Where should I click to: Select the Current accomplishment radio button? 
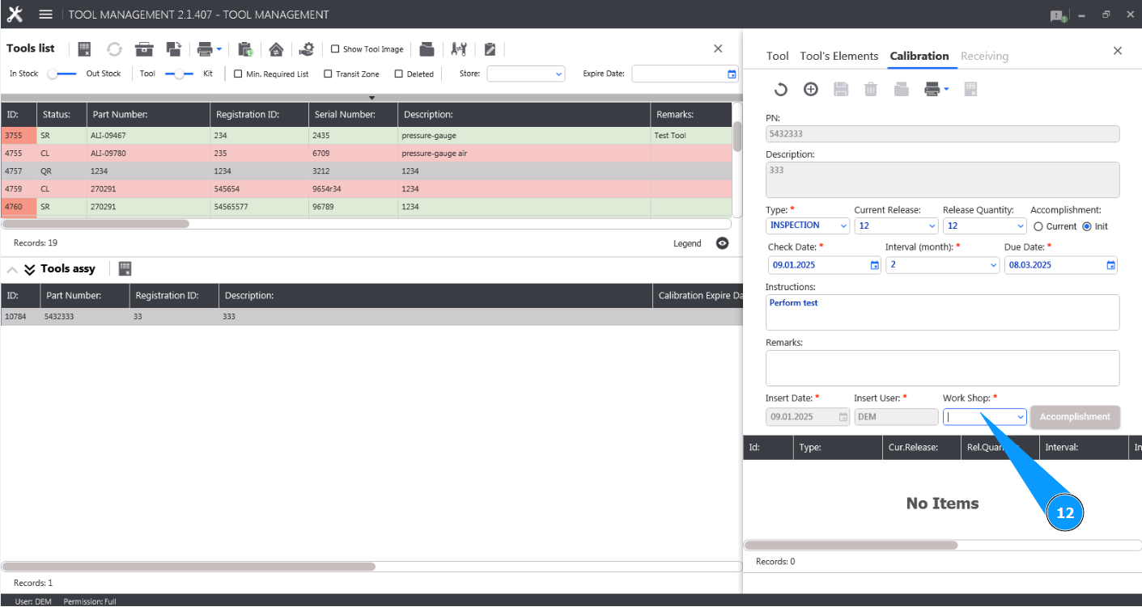(x=1038, y=226)
